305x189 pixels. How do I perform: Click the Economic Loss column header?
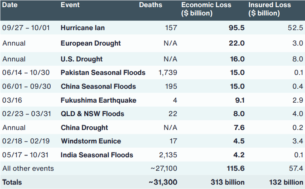point(206,9)
